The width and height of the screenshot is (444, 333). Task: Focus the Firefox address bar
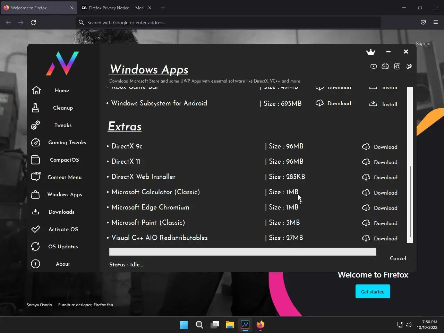(x=228, y=23)
